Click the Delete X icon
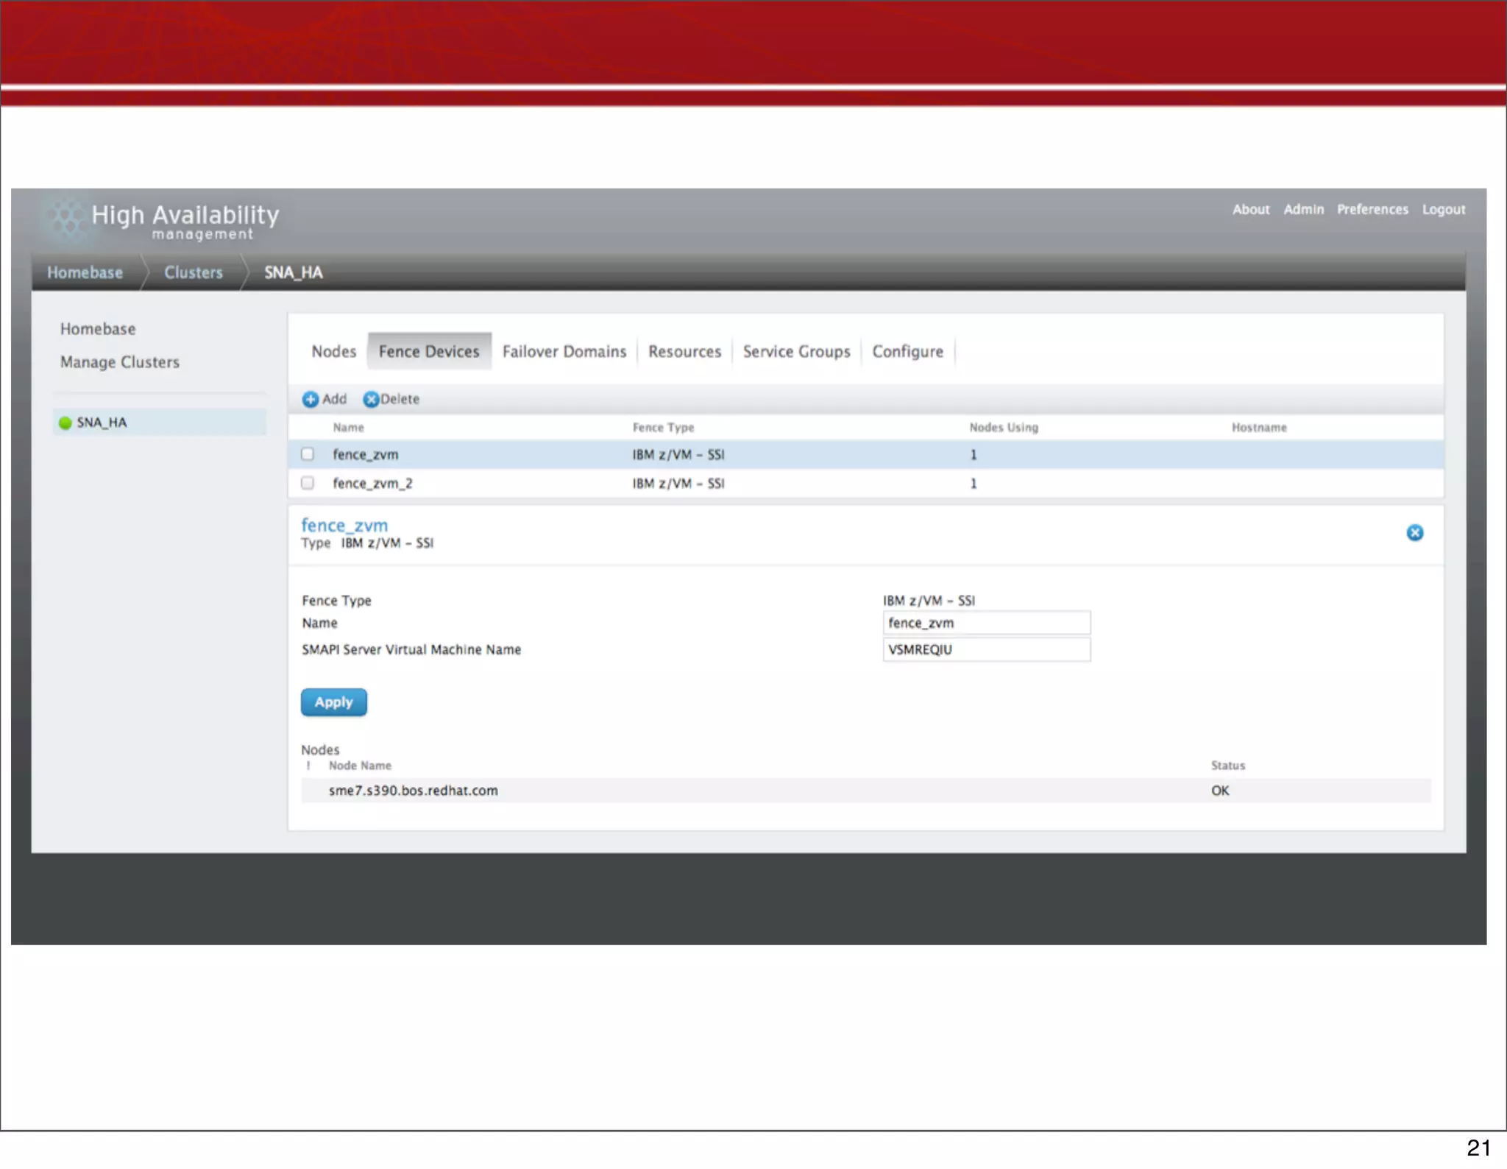Screen dimensions: 1507x1169 click(371, 399)
